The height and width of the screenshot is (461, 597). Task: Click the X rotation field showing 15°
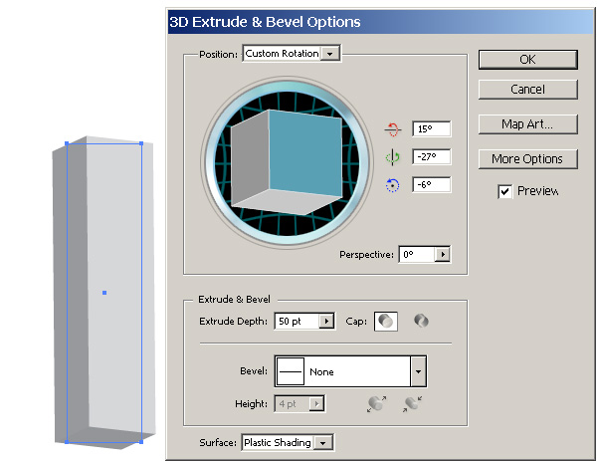(432, 129)
